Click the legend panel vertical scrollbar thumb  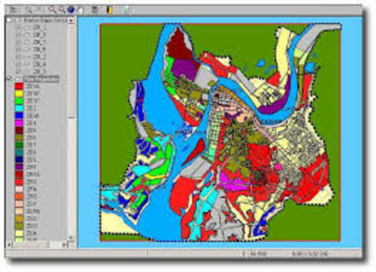[x=71, y=70]
